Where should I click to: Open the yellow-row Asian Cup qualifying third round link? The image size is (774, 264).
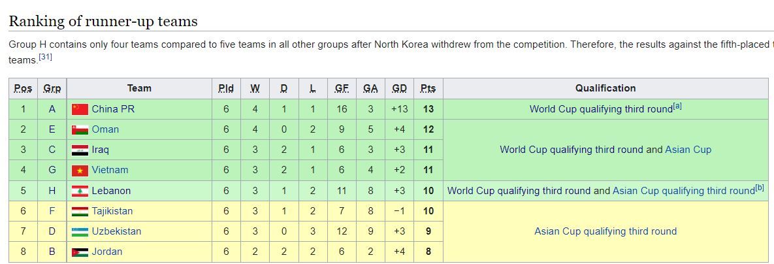[x=605, y=231]
